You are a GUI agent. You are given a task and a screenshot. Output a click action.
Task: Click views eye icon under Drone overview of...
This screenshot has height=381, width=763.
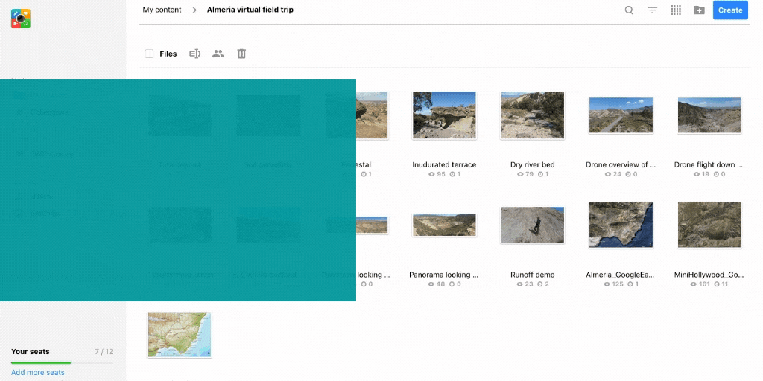click(608, 174)
